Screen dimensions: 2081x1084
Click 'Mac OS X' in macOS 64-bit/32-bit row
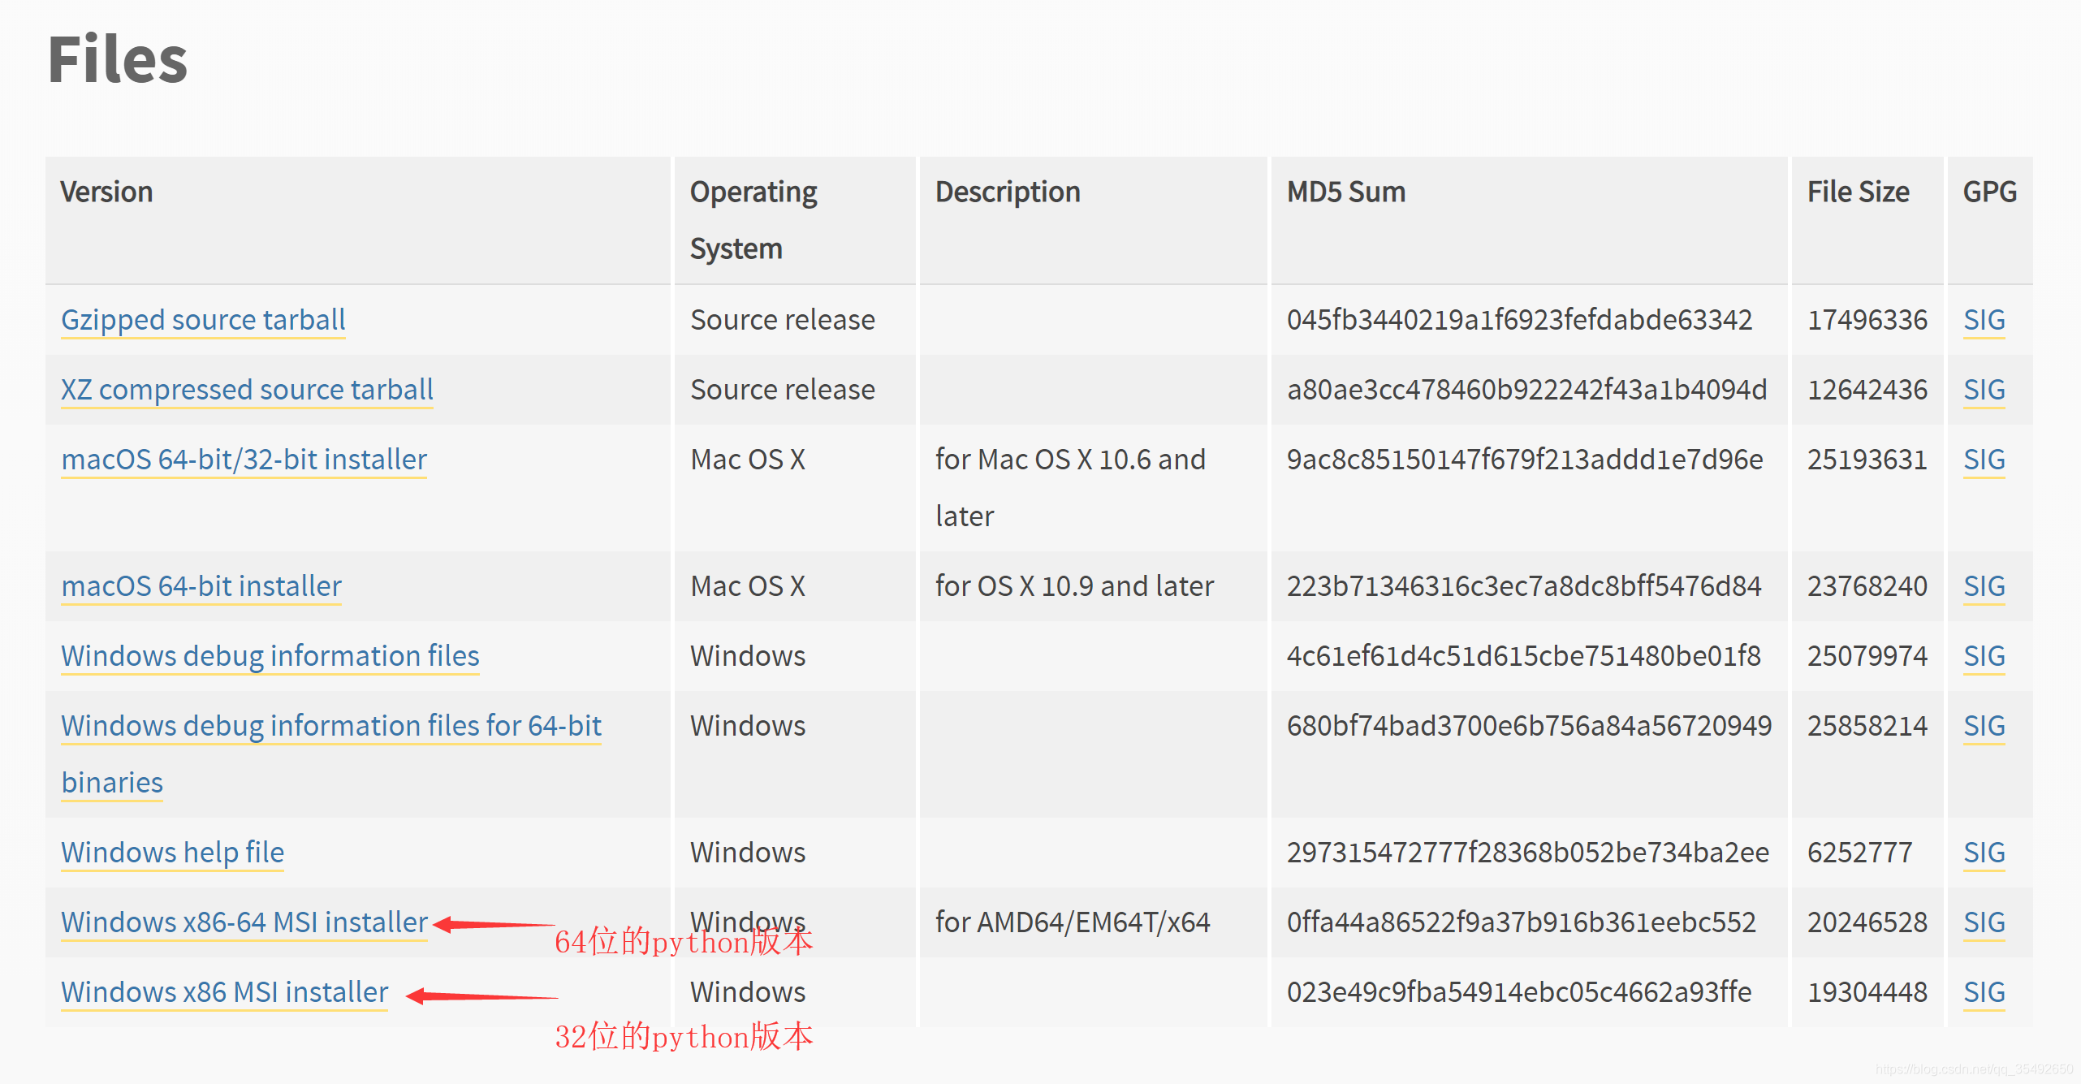point(748,460)
